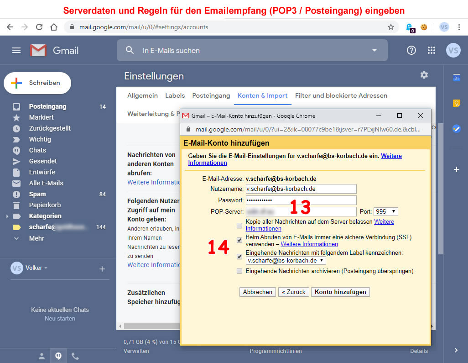This screenshot has width=468, height=363.
Task: Click Neu starten chat link
Action: coord(60,319)
